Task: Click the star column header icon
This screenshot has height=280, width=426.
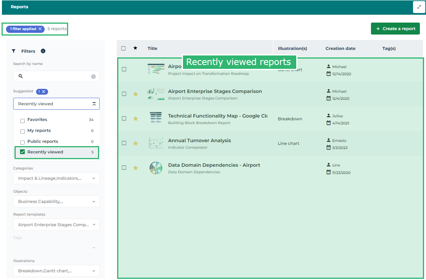Action: coord(135,48)
